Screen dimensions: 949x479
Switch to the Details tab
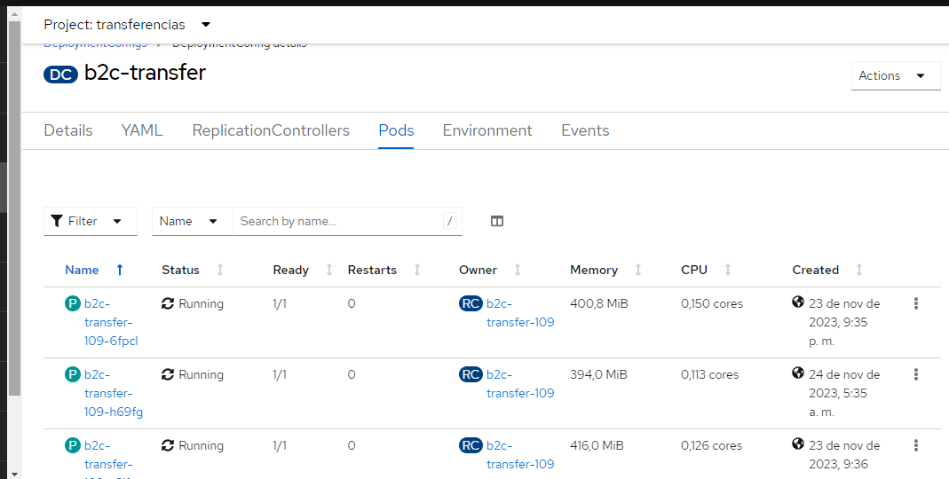pos(68,130)
